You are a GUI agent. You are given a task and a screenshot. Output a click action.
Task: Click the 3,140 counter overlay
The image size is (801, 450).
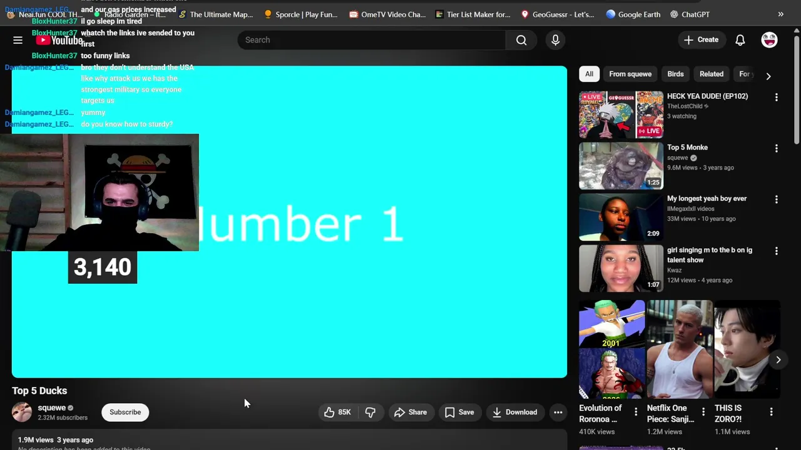tap(103, 267)
